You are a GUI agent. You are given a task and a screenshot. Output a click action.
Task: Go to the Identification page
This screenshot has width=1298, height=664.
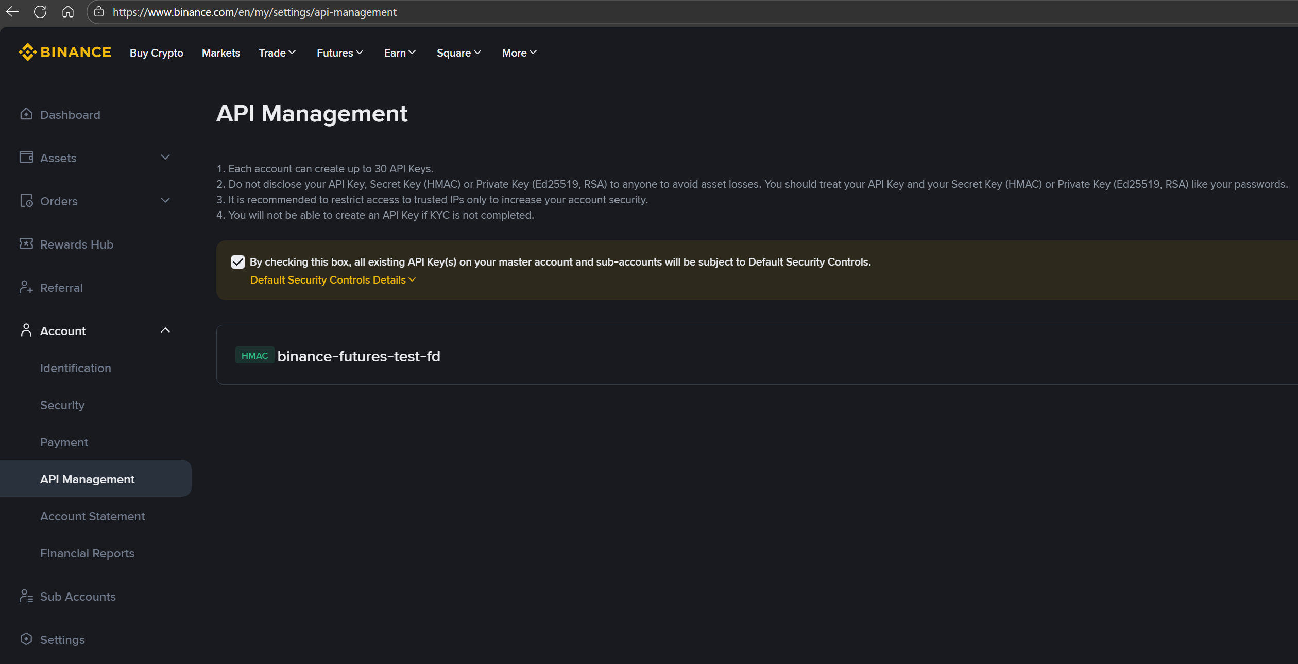pyautogui.click(x=75, y=368)
